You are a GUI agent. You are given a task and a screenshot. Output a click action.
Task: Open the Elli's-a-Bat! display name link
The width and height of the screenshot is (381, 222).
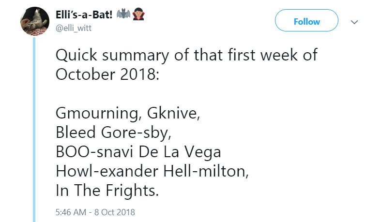84,15
